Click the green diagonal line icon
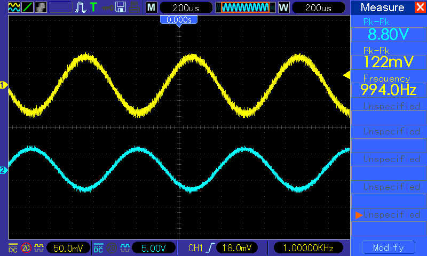Screen dimensions: 427x256 tap(28, 7)
